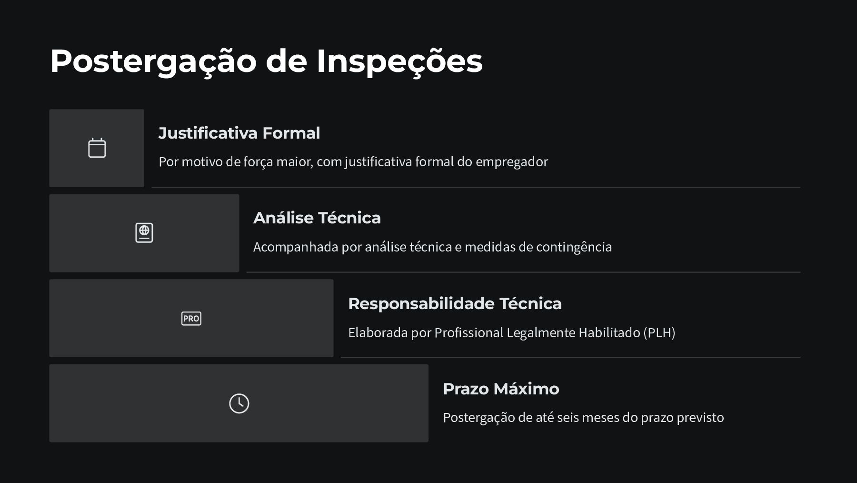Click the Prazo Máximo heading

[x=501, y=389]
